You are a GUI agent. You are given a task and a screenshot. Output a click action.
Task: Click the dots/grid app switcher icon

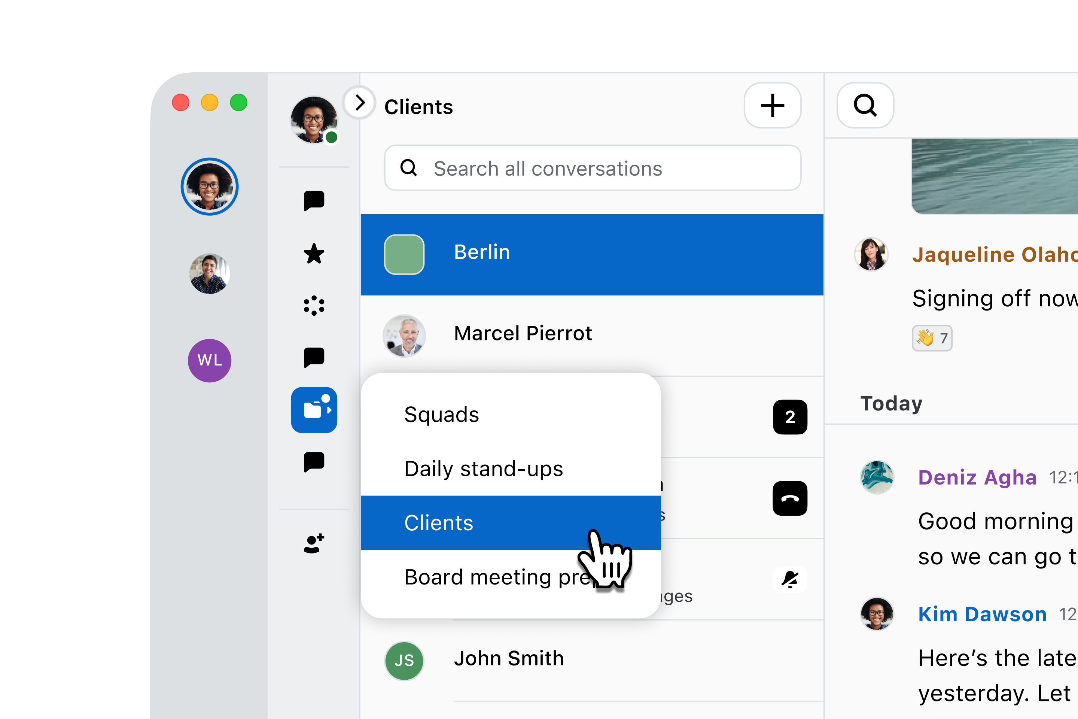(x=314, y=306)
